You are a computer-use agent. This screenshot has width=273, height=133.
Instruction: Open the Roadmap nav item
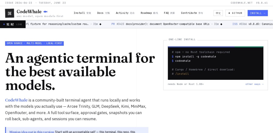(x=149, y=13)
